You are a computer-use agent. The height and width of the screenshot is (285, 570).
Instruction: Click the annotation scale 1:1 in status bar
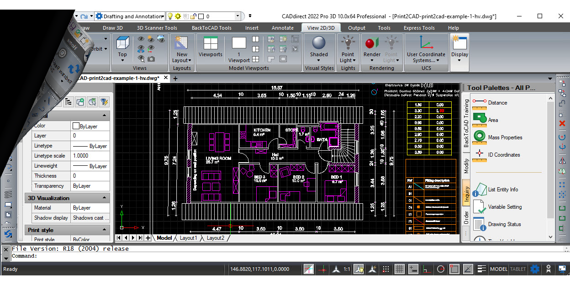347,269
